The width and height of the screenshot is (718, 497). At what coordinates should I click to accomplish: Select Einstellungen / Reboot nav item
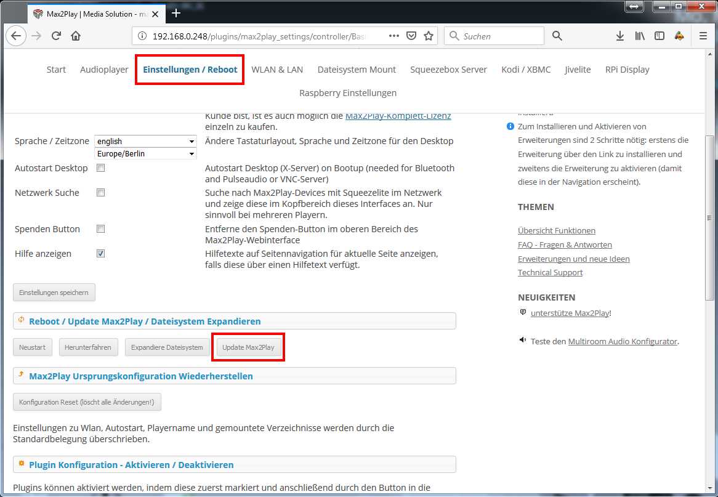pos(190,70)
